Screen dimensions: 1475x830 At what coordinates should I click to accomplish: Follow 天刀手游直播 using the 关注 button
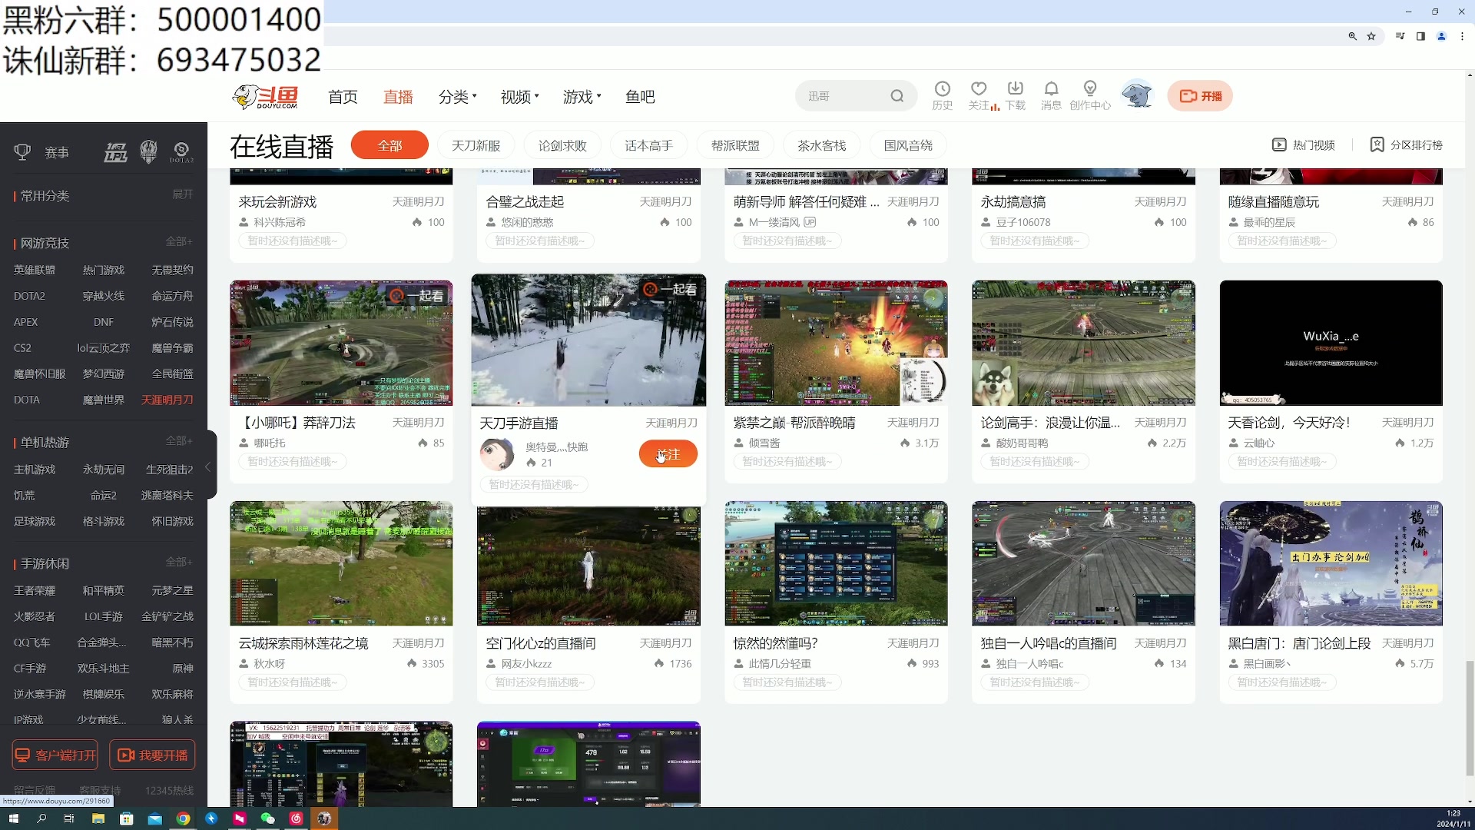coord(667,453)
